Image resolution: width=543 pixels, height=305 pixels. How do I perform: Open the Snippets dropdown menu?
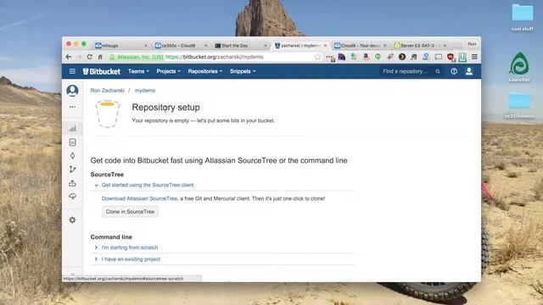point(243,71)
